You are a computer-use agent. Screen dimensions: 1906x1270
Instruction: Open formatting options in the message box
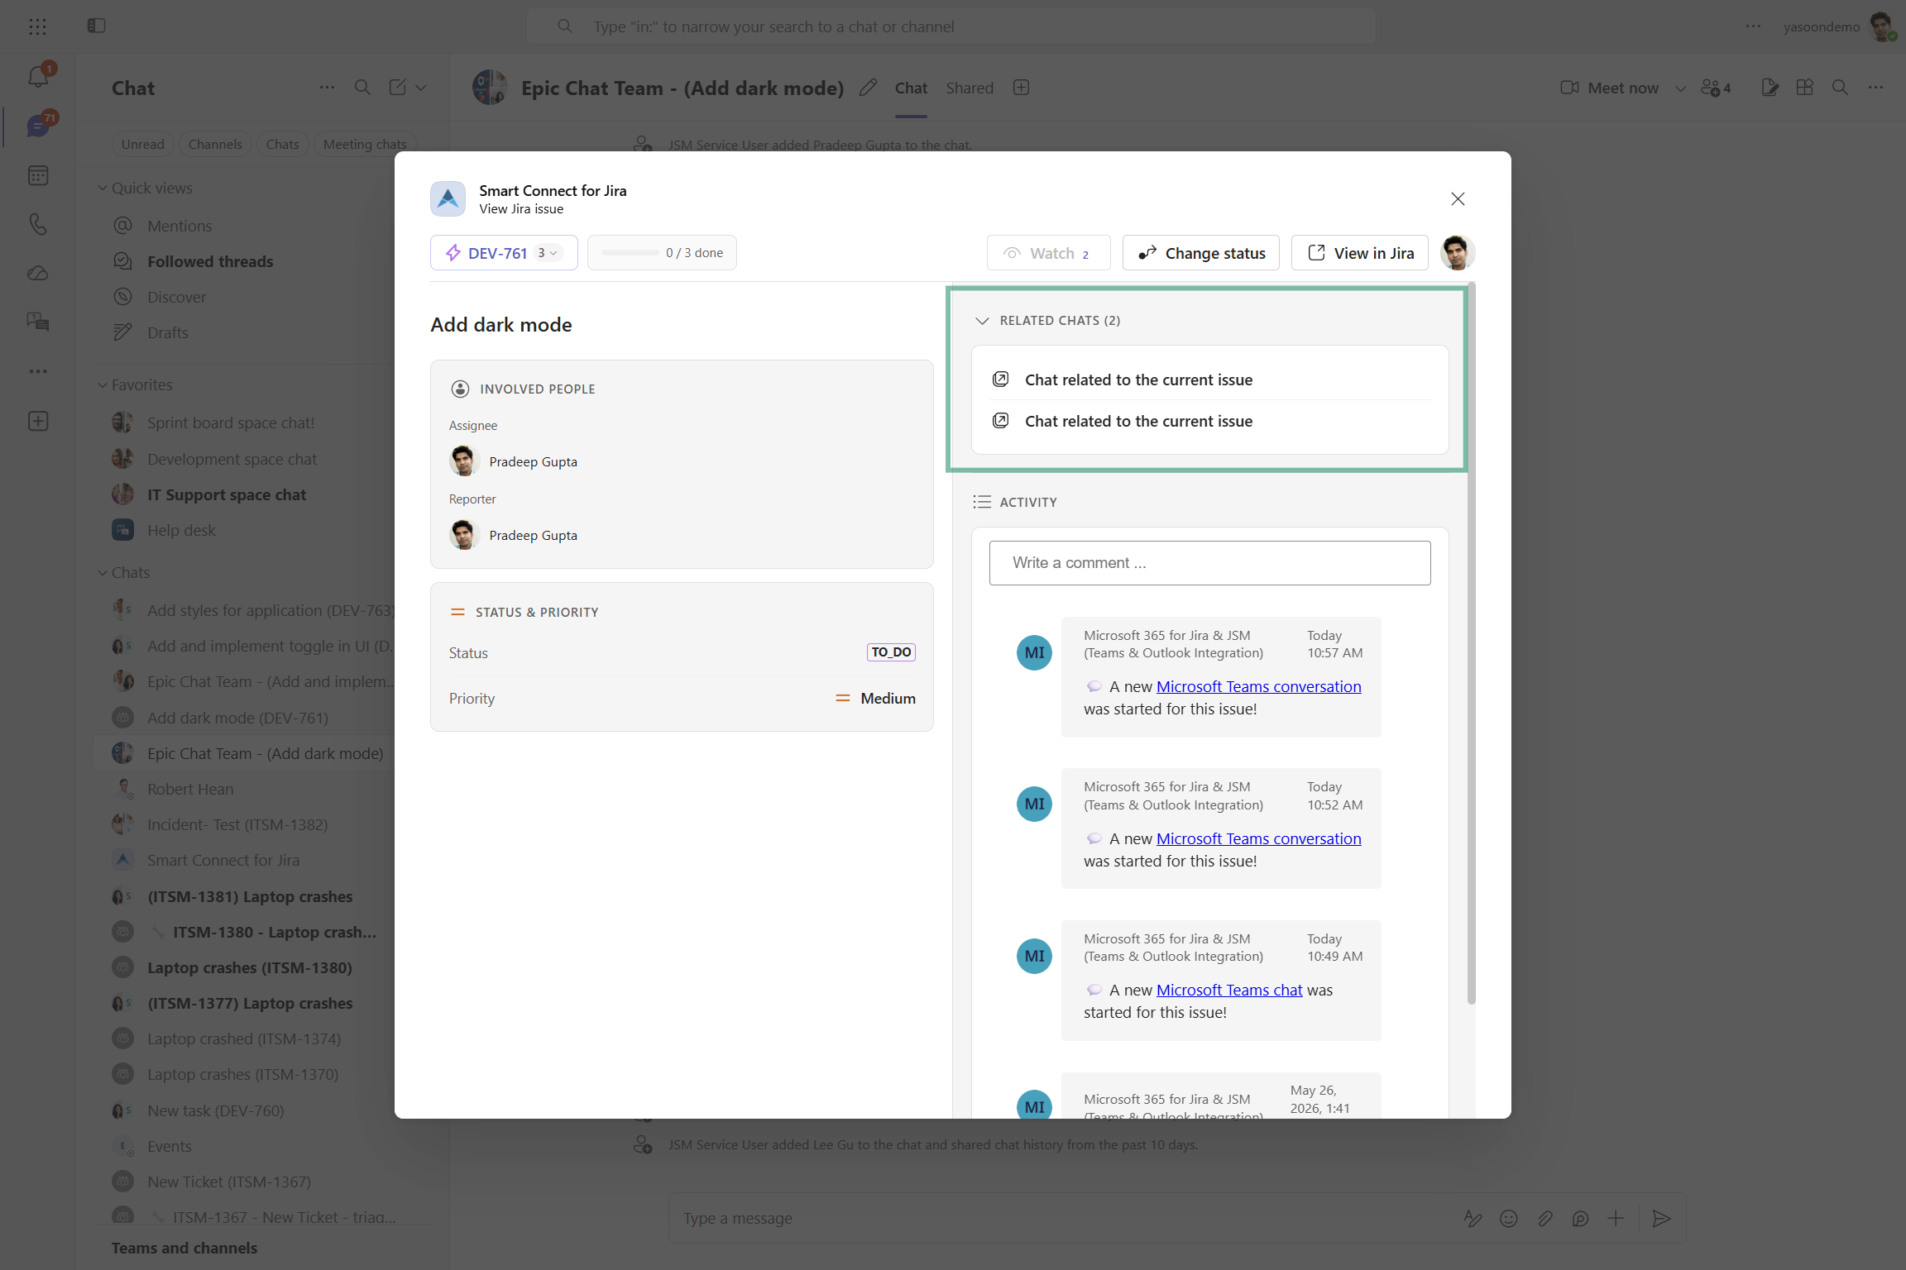(1473, 1218)
